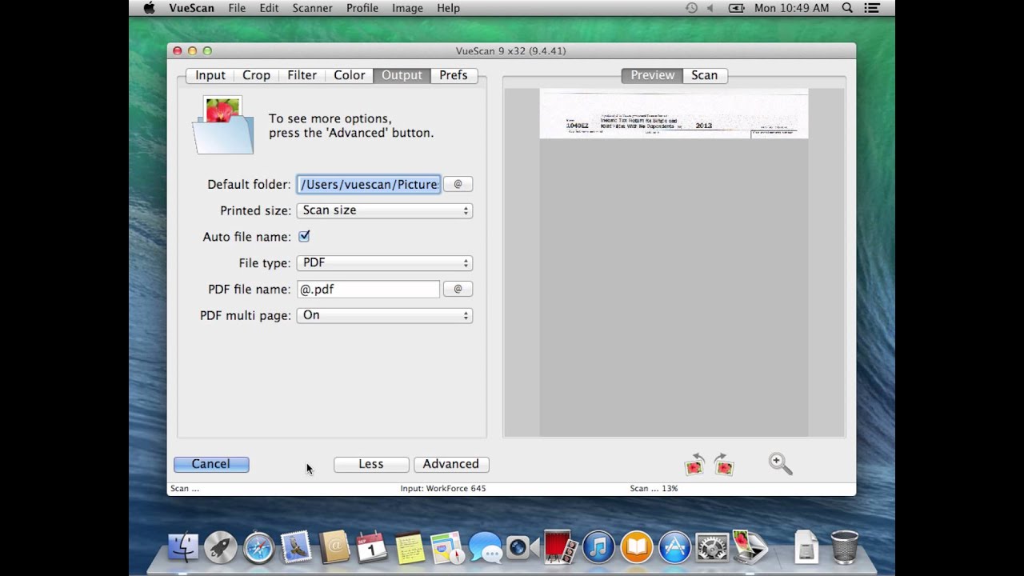Open the VueScan application menu
The height and width of the screenshot is (576, 1024).
(191, 8)
